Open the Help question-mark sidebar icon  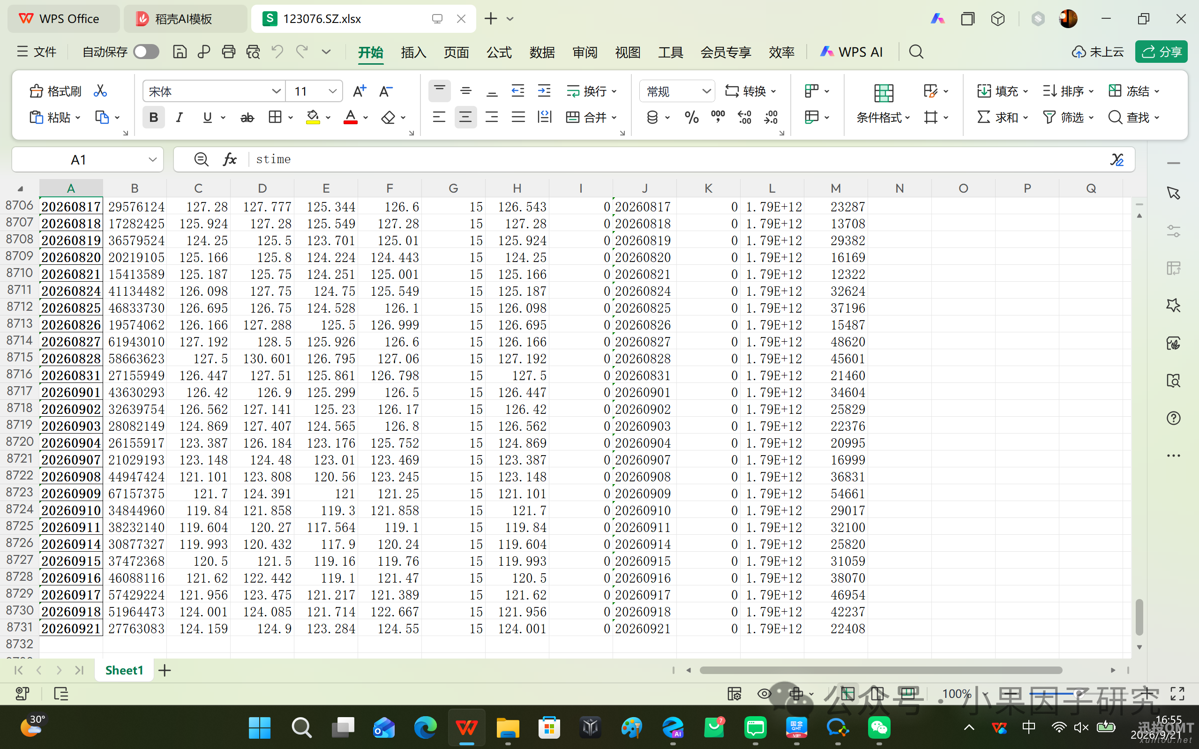click(x=1173, y=418)
